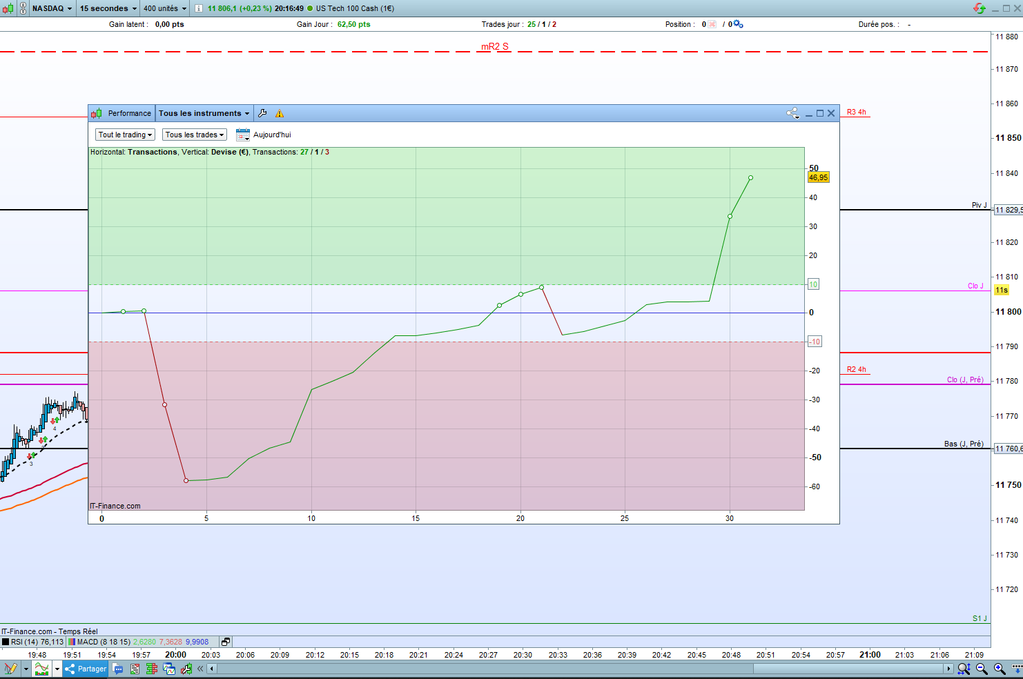Click the Trades jour 25 / 1 / 2 counter
This screenshot has height=679, width=1023.
[x=542, y=24]
